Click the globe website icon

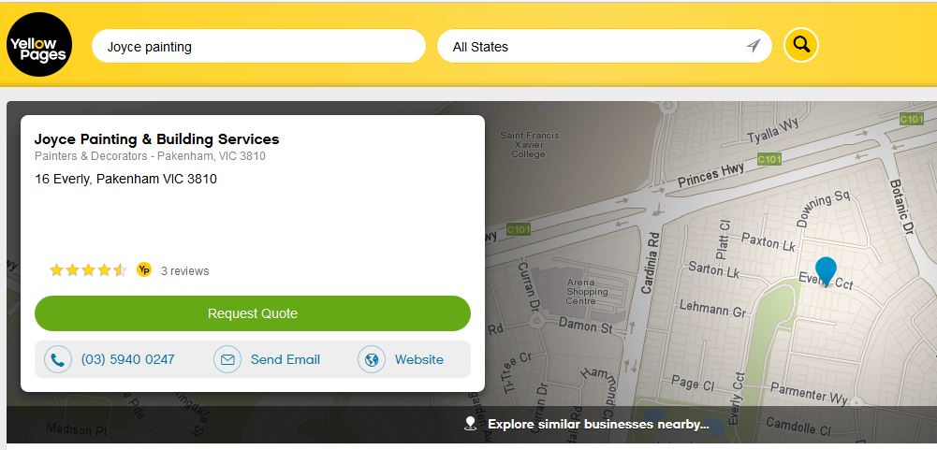pyautogui.click(x=372, y=360)
